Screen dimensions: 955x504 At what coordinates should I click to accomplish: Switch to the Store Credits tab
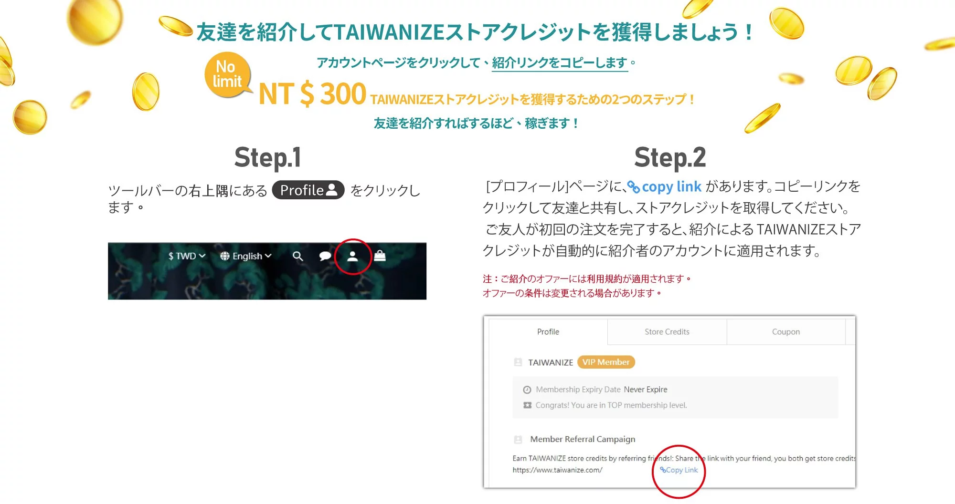point(667,332)
